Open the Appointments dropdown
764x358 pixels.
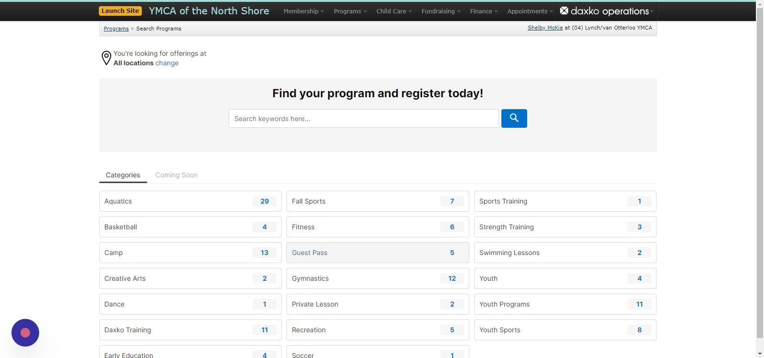[x=530, y=11]
